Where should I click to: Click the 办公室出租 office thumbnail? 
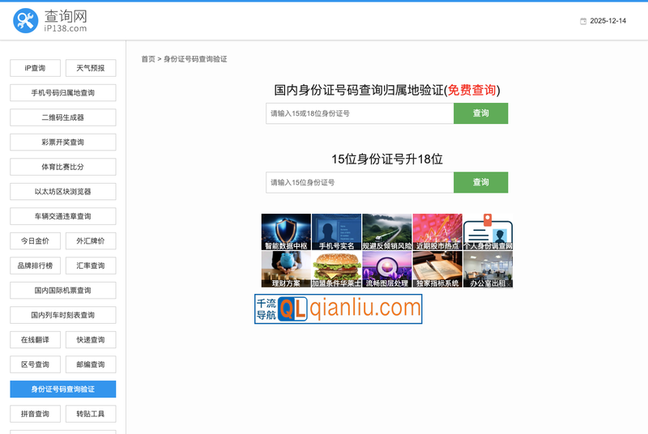pos(488,269)
